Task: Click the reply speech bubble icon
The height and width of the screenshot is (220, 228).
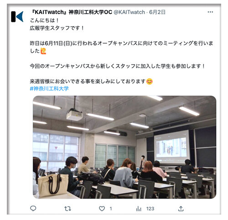Action: [33, 209]
